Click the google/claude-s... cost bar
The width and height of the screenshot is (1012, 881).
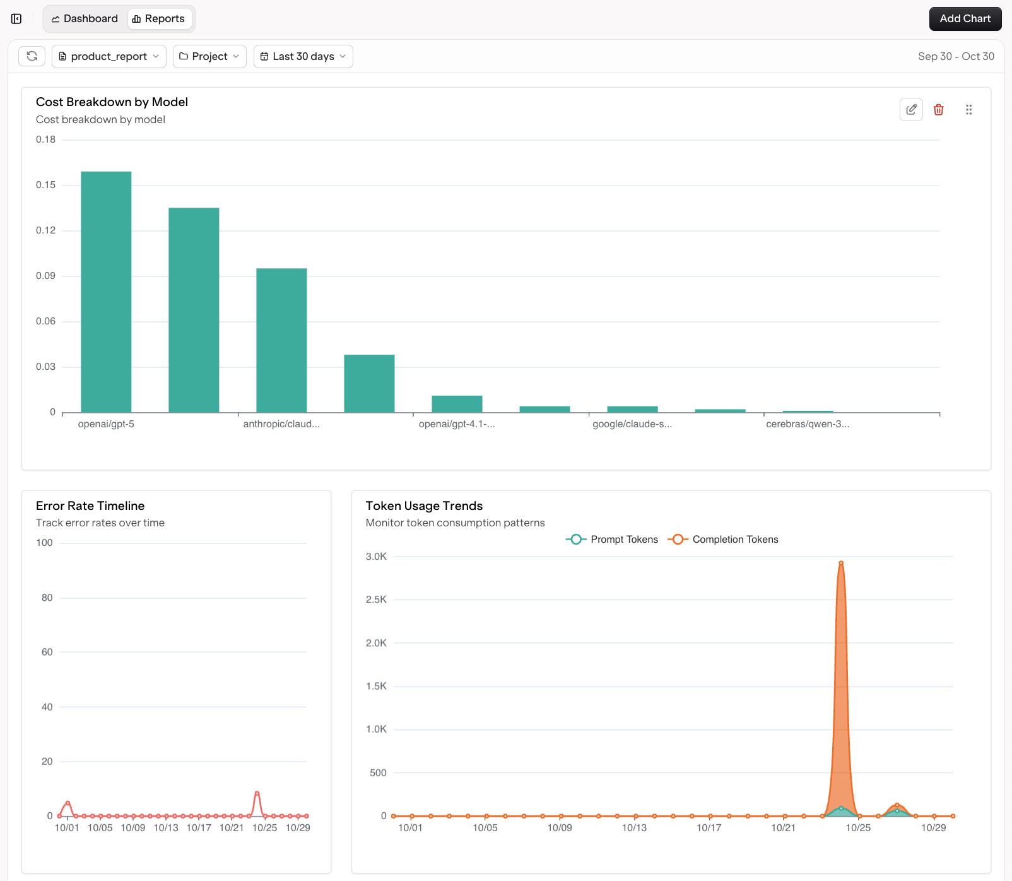coord(632,410)
